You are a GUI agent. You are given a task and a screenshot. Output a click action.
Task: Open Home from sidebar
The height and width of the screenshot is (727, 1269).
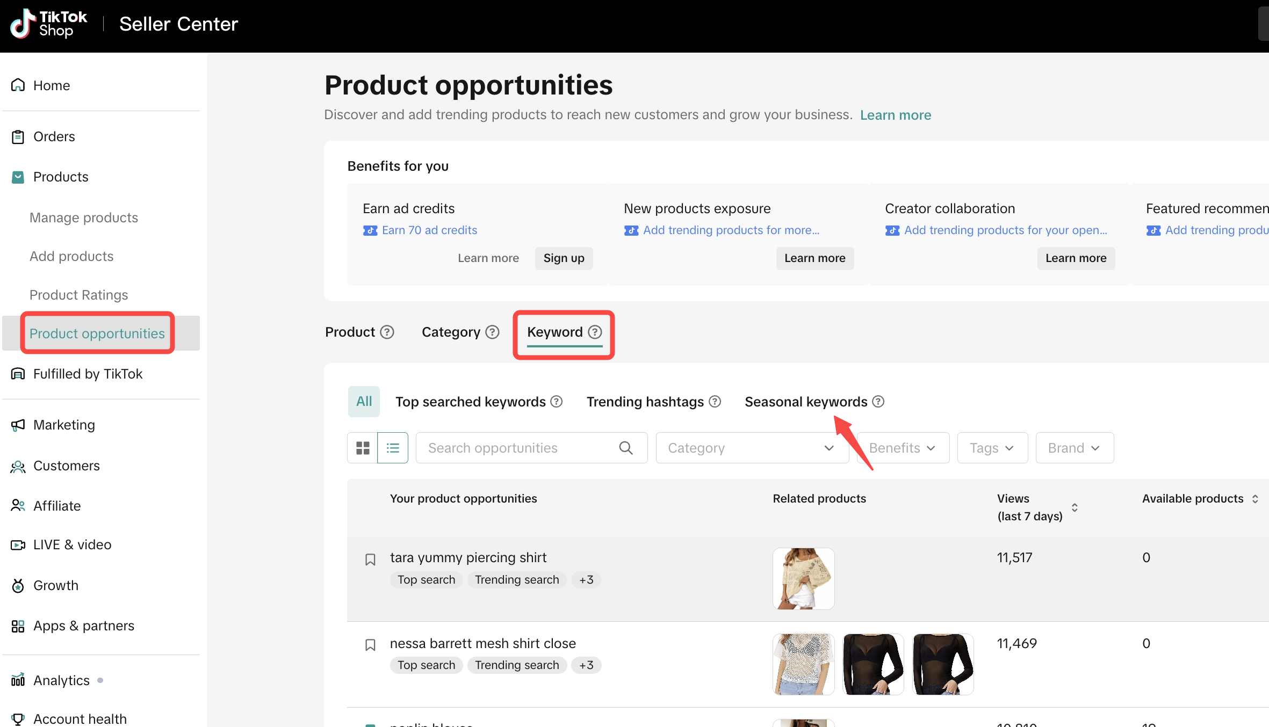(x=51, y=85)
